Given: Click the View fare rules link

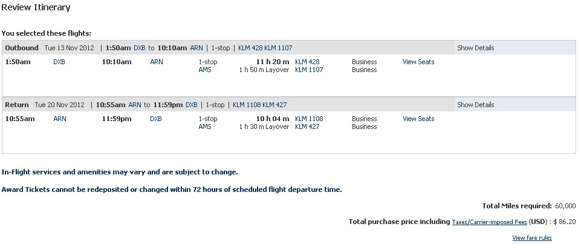Looking at the screenshot, I should [x=532, y=238].
